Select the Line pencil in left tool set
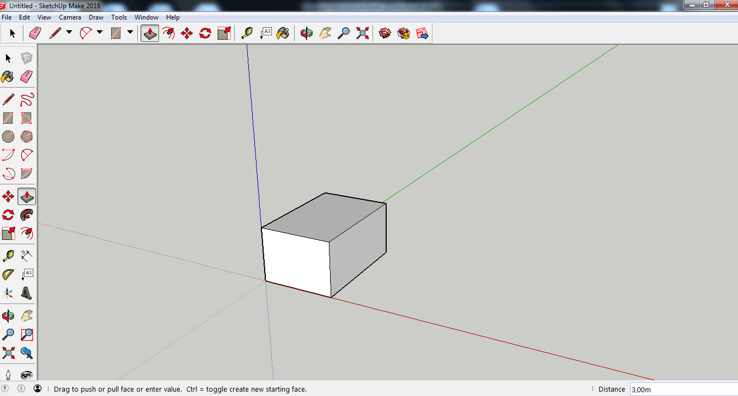Image resolution: width=738 pixels, height=396 pixels. click(8, 100)
